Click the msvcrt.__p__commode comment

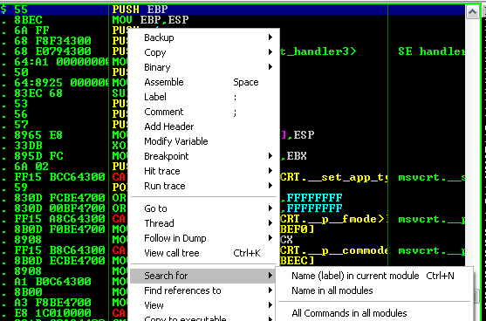pyautogui.click(x=431, y=250)
